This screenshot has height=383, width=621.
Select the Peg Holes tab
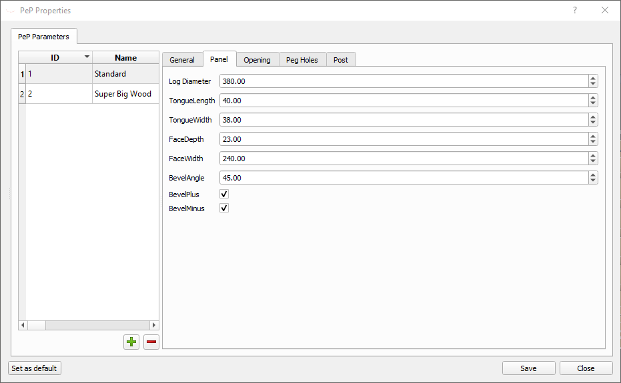(301, 60)
